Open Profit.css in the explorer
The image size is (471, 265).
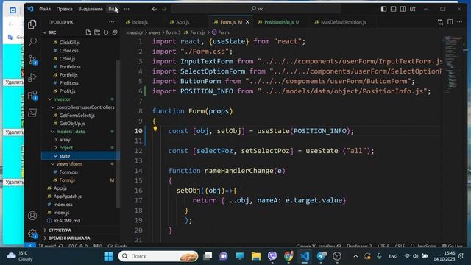coord(68,83)
